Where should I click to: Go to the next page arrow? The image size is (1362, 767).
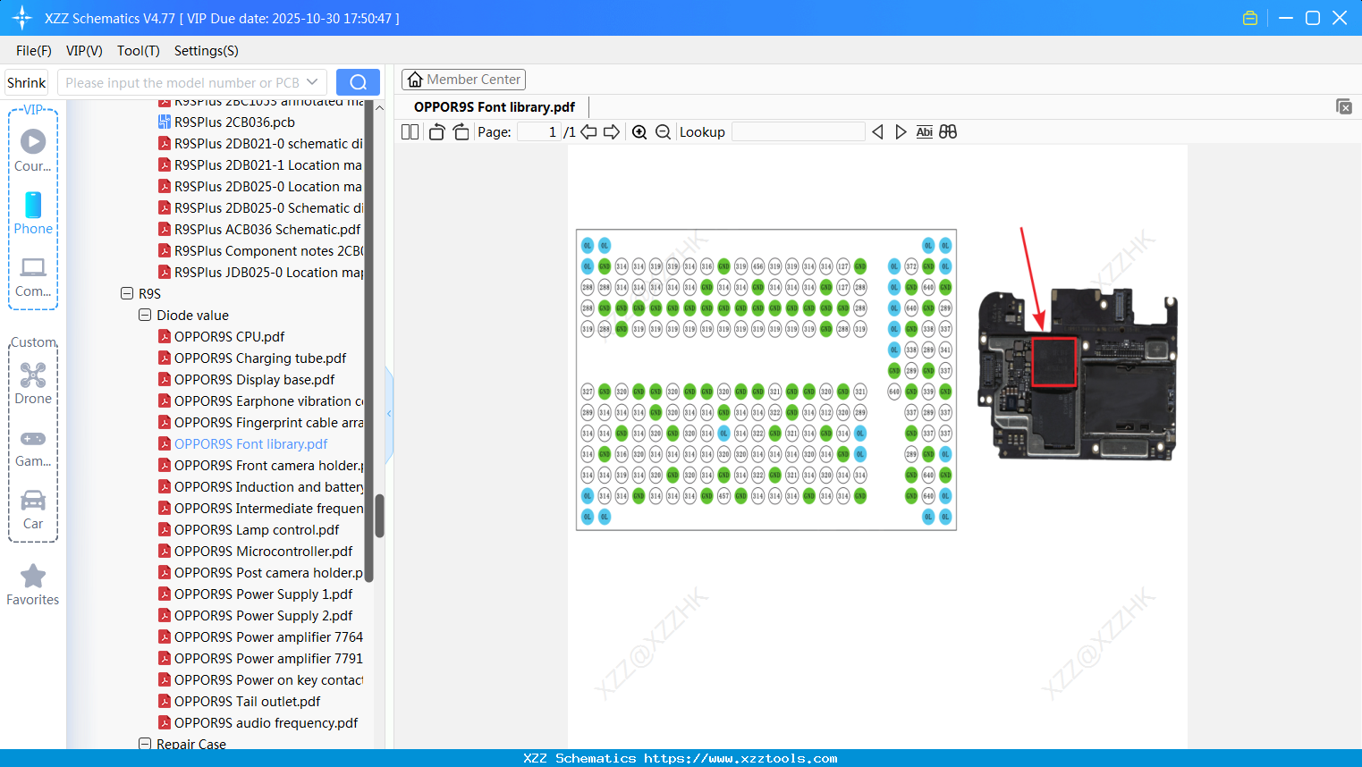(x=612, y=132)
